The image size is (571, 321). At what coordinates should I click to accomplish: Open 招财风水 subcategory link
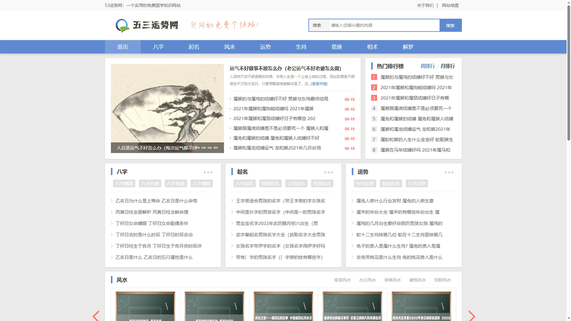tap(443, 280)
